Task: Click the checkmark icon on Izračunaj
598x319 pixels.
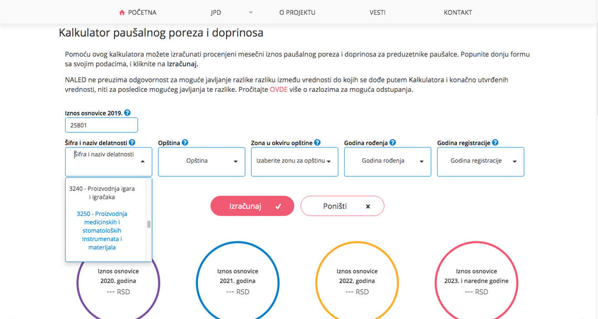Action: point(279,206)
